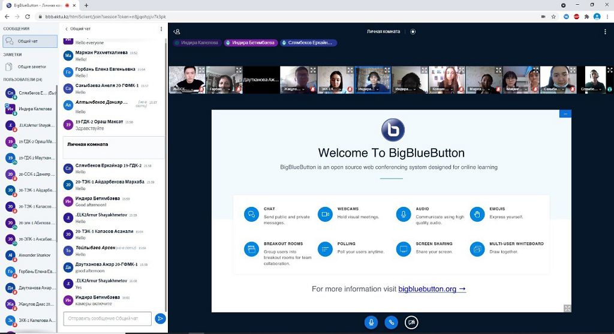Fullscreen Марка's webcam
This screenshot has height=334, width=614.
pyautogui.click(x=498, y=70)
